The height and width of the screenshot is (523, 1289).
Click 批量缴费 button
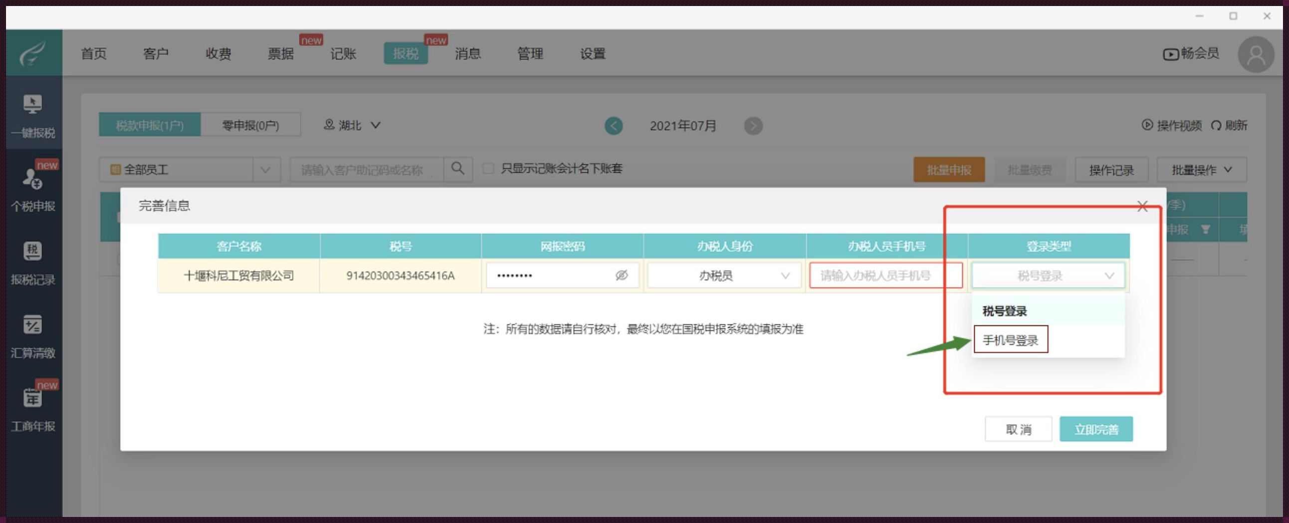coord(1030,170)
